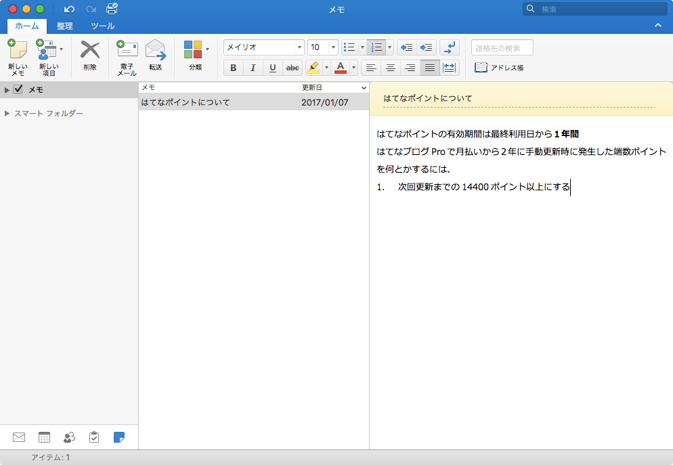Decrease the indent level

click(x=406, y=47)
